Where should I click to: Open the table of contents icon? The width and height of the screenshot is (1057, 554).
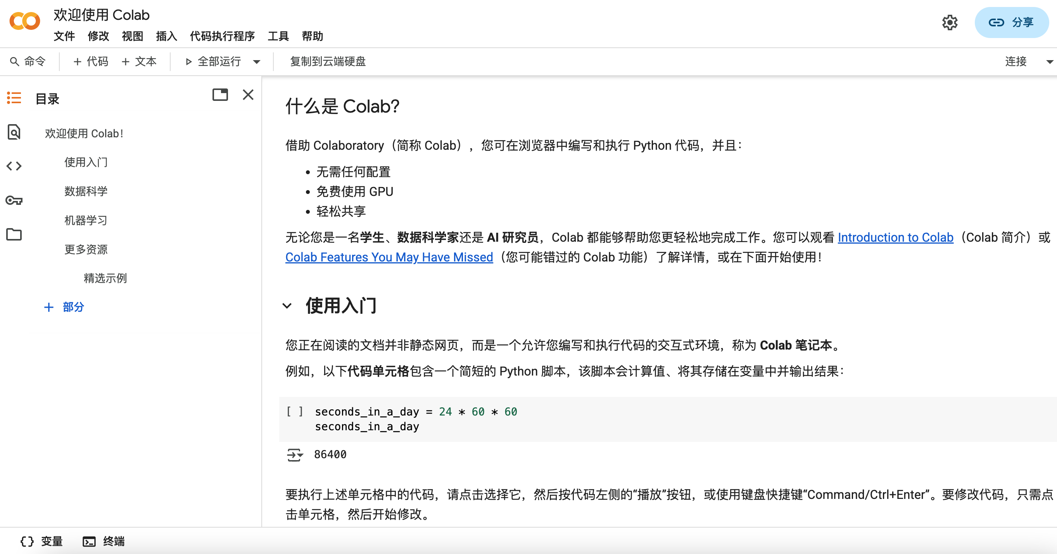coord(14,98)
